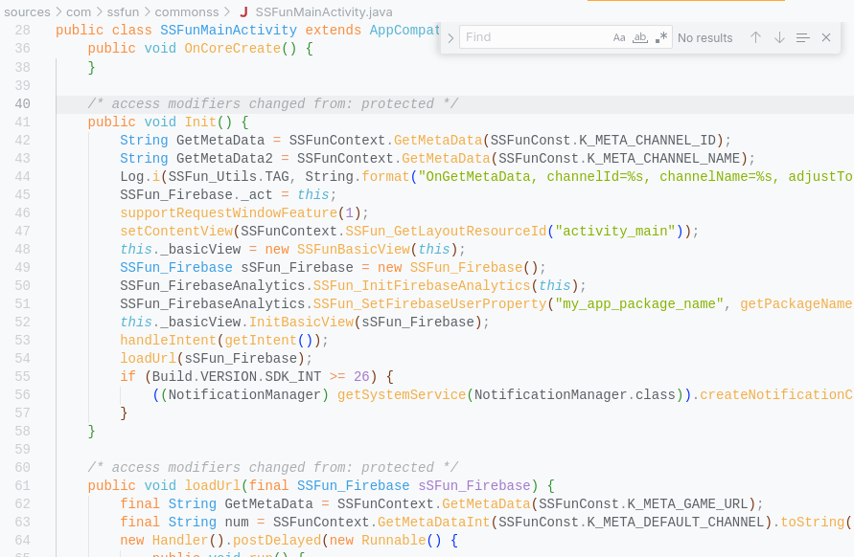The width and height of the screenshot is (854, 557).
Task: Click the AppCompat class reference on line 28
Action: pos(404,30)
